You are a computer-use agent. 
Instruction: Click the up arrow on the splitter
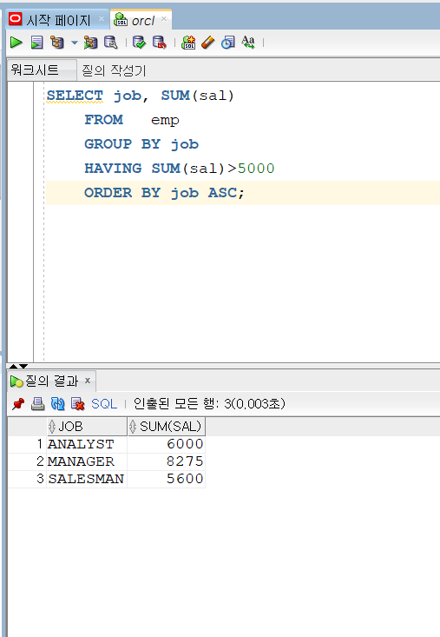click(13, 366)
